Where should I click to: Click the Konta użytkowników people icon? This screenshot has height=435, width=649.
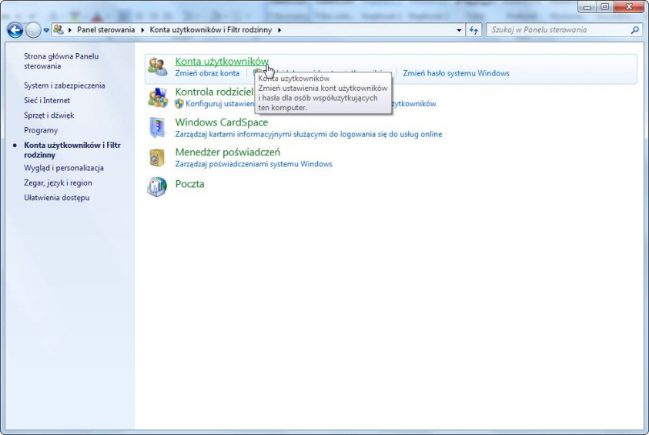(x=158, y=67)
